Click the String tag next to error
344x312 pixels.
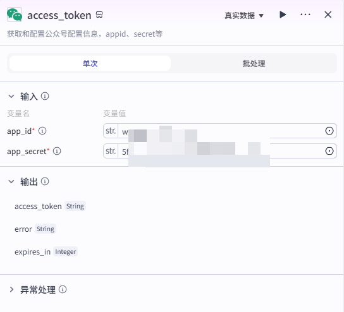tap(46, 229)
